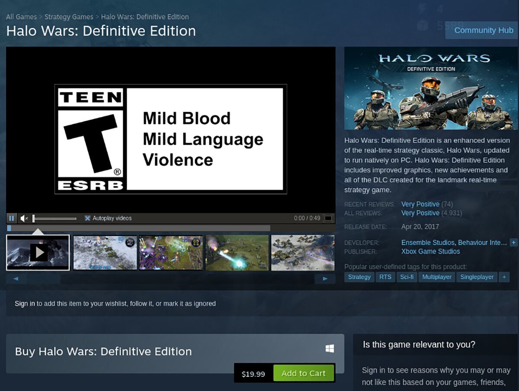Select the Multiplayer tag
Screen dimensions: 519x391
(x=437, y=277)
